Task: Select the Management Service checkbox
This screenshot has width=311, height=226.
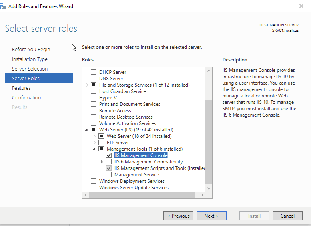Action: 109,175
